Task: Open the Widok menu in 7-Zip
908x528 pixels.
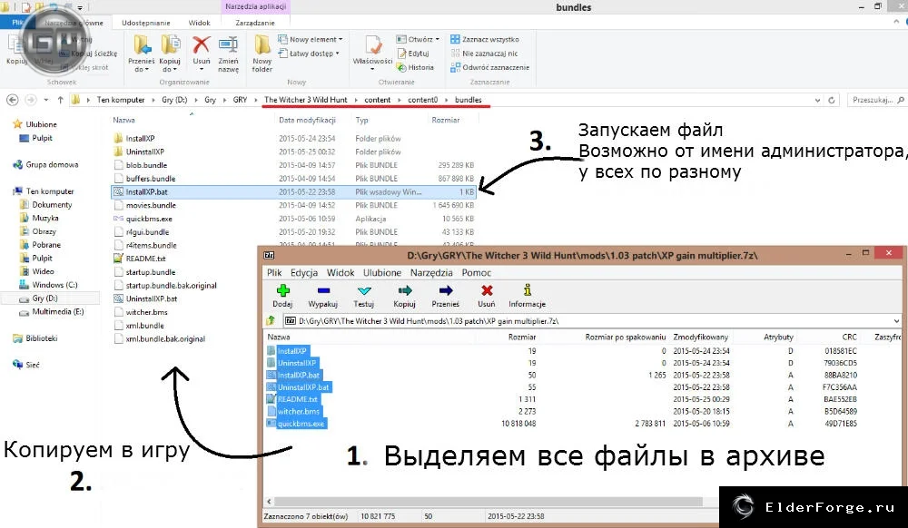Action: point(340,272)
